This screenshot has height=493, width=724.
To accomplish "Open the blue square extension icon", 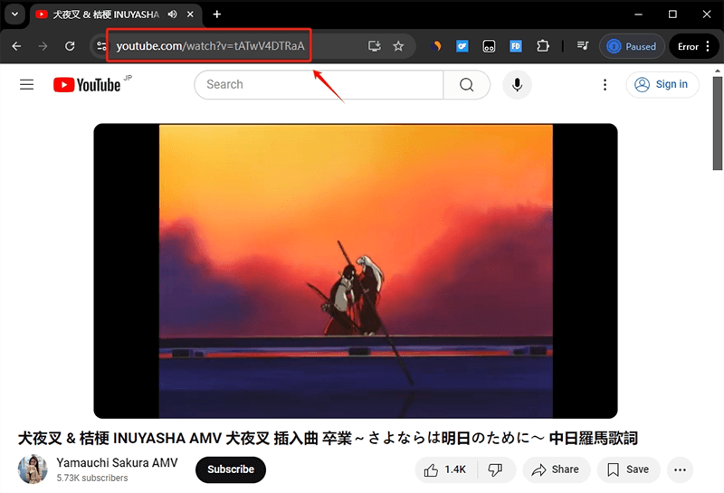I will coord(462,46).
